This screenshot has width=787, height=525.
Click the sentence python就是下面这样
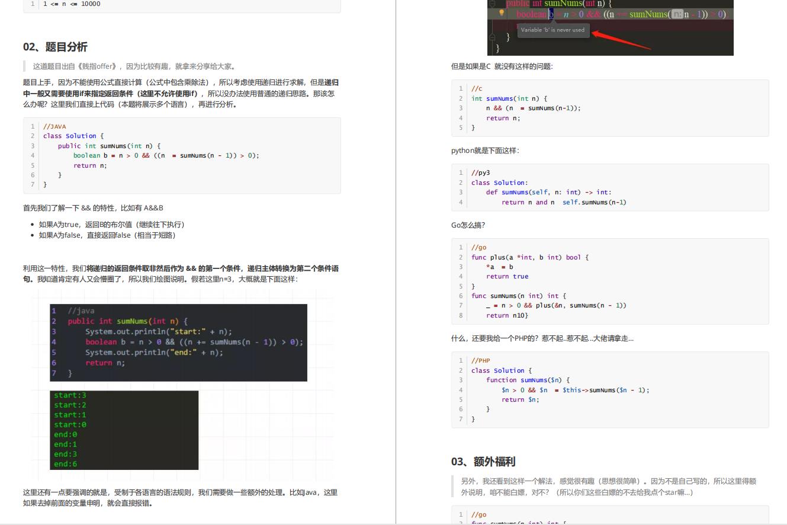[485, 151]
